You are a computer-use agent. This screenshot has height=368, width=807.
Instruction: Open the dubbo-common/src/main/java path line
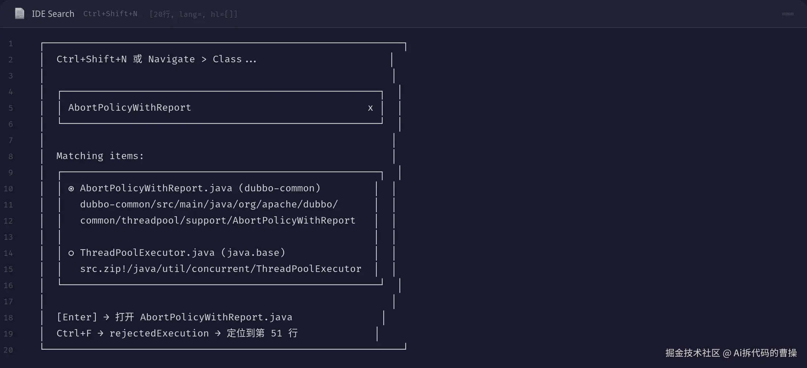click(209, 204)
